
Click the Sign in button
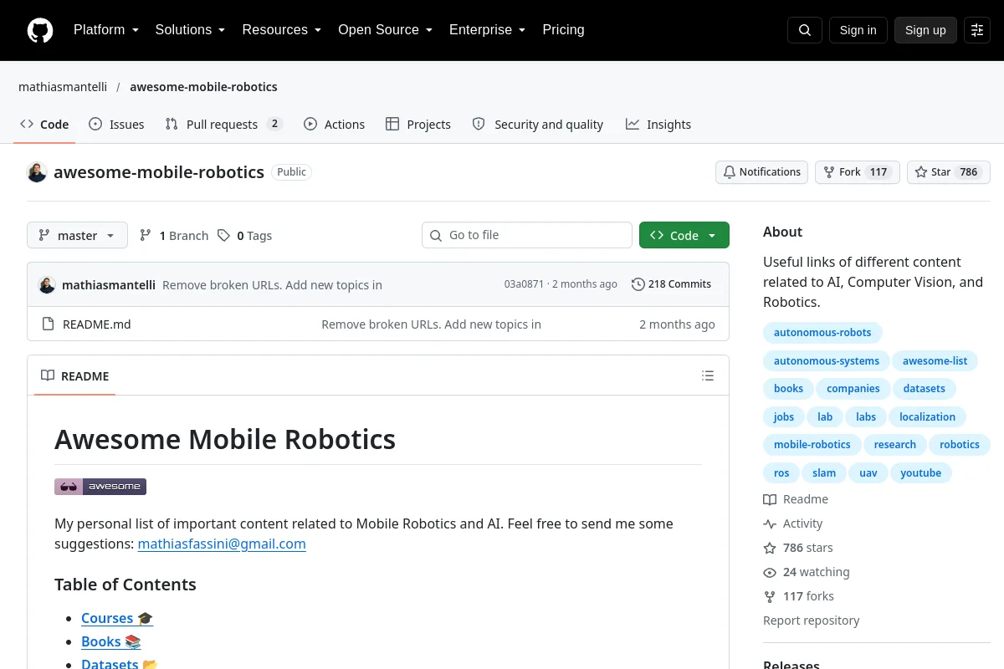pyautogui.click(x=858, y=30)
